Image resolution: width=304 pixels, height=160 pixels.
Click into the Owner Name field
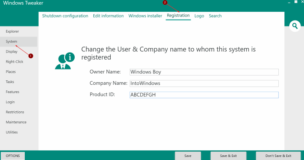coord(204,72)
